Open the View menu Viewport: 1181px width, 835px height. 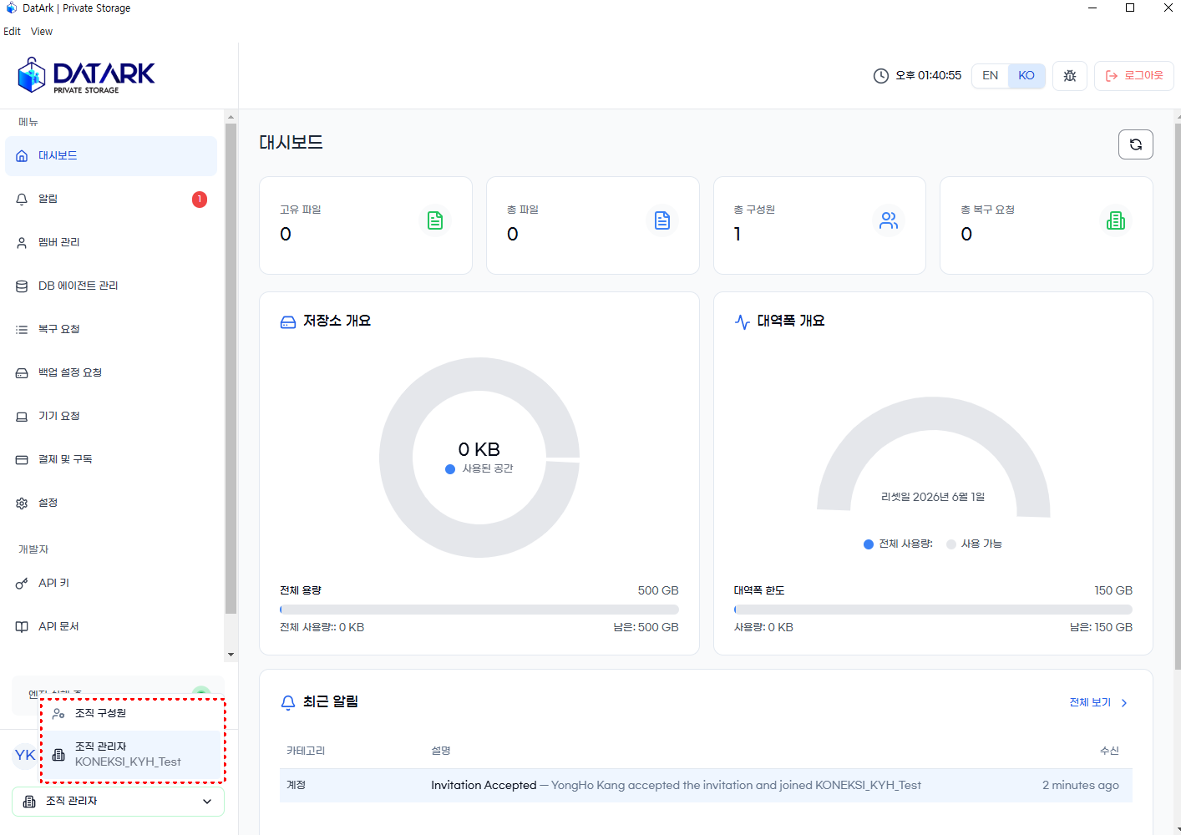[x=42, y=32]
